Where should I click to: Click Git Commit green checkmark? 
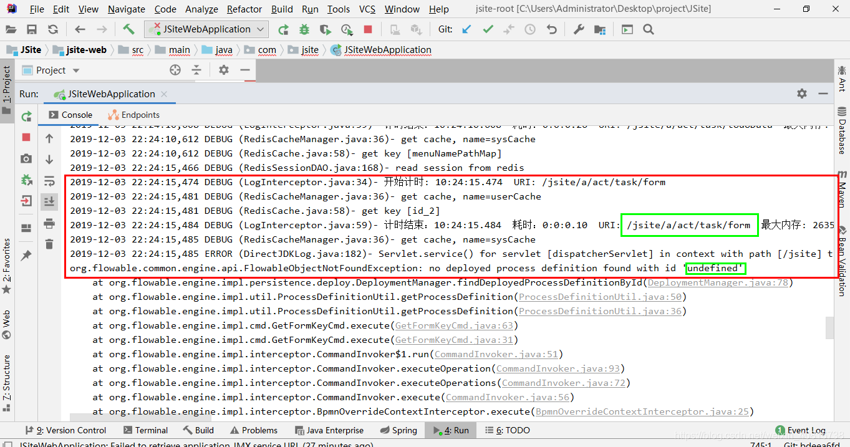tap(488, 29)
